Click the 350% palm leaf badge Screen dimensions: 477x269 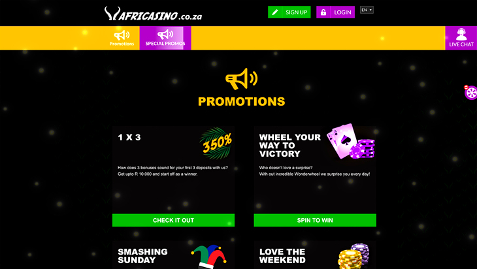(216, 143)
